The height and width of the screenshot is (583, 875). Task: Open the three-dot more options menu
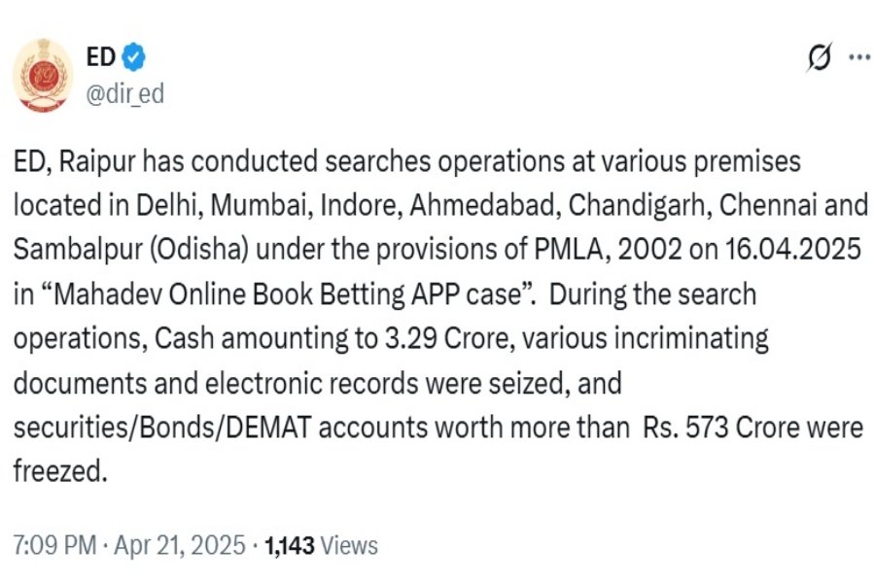(x=858, y=57)
